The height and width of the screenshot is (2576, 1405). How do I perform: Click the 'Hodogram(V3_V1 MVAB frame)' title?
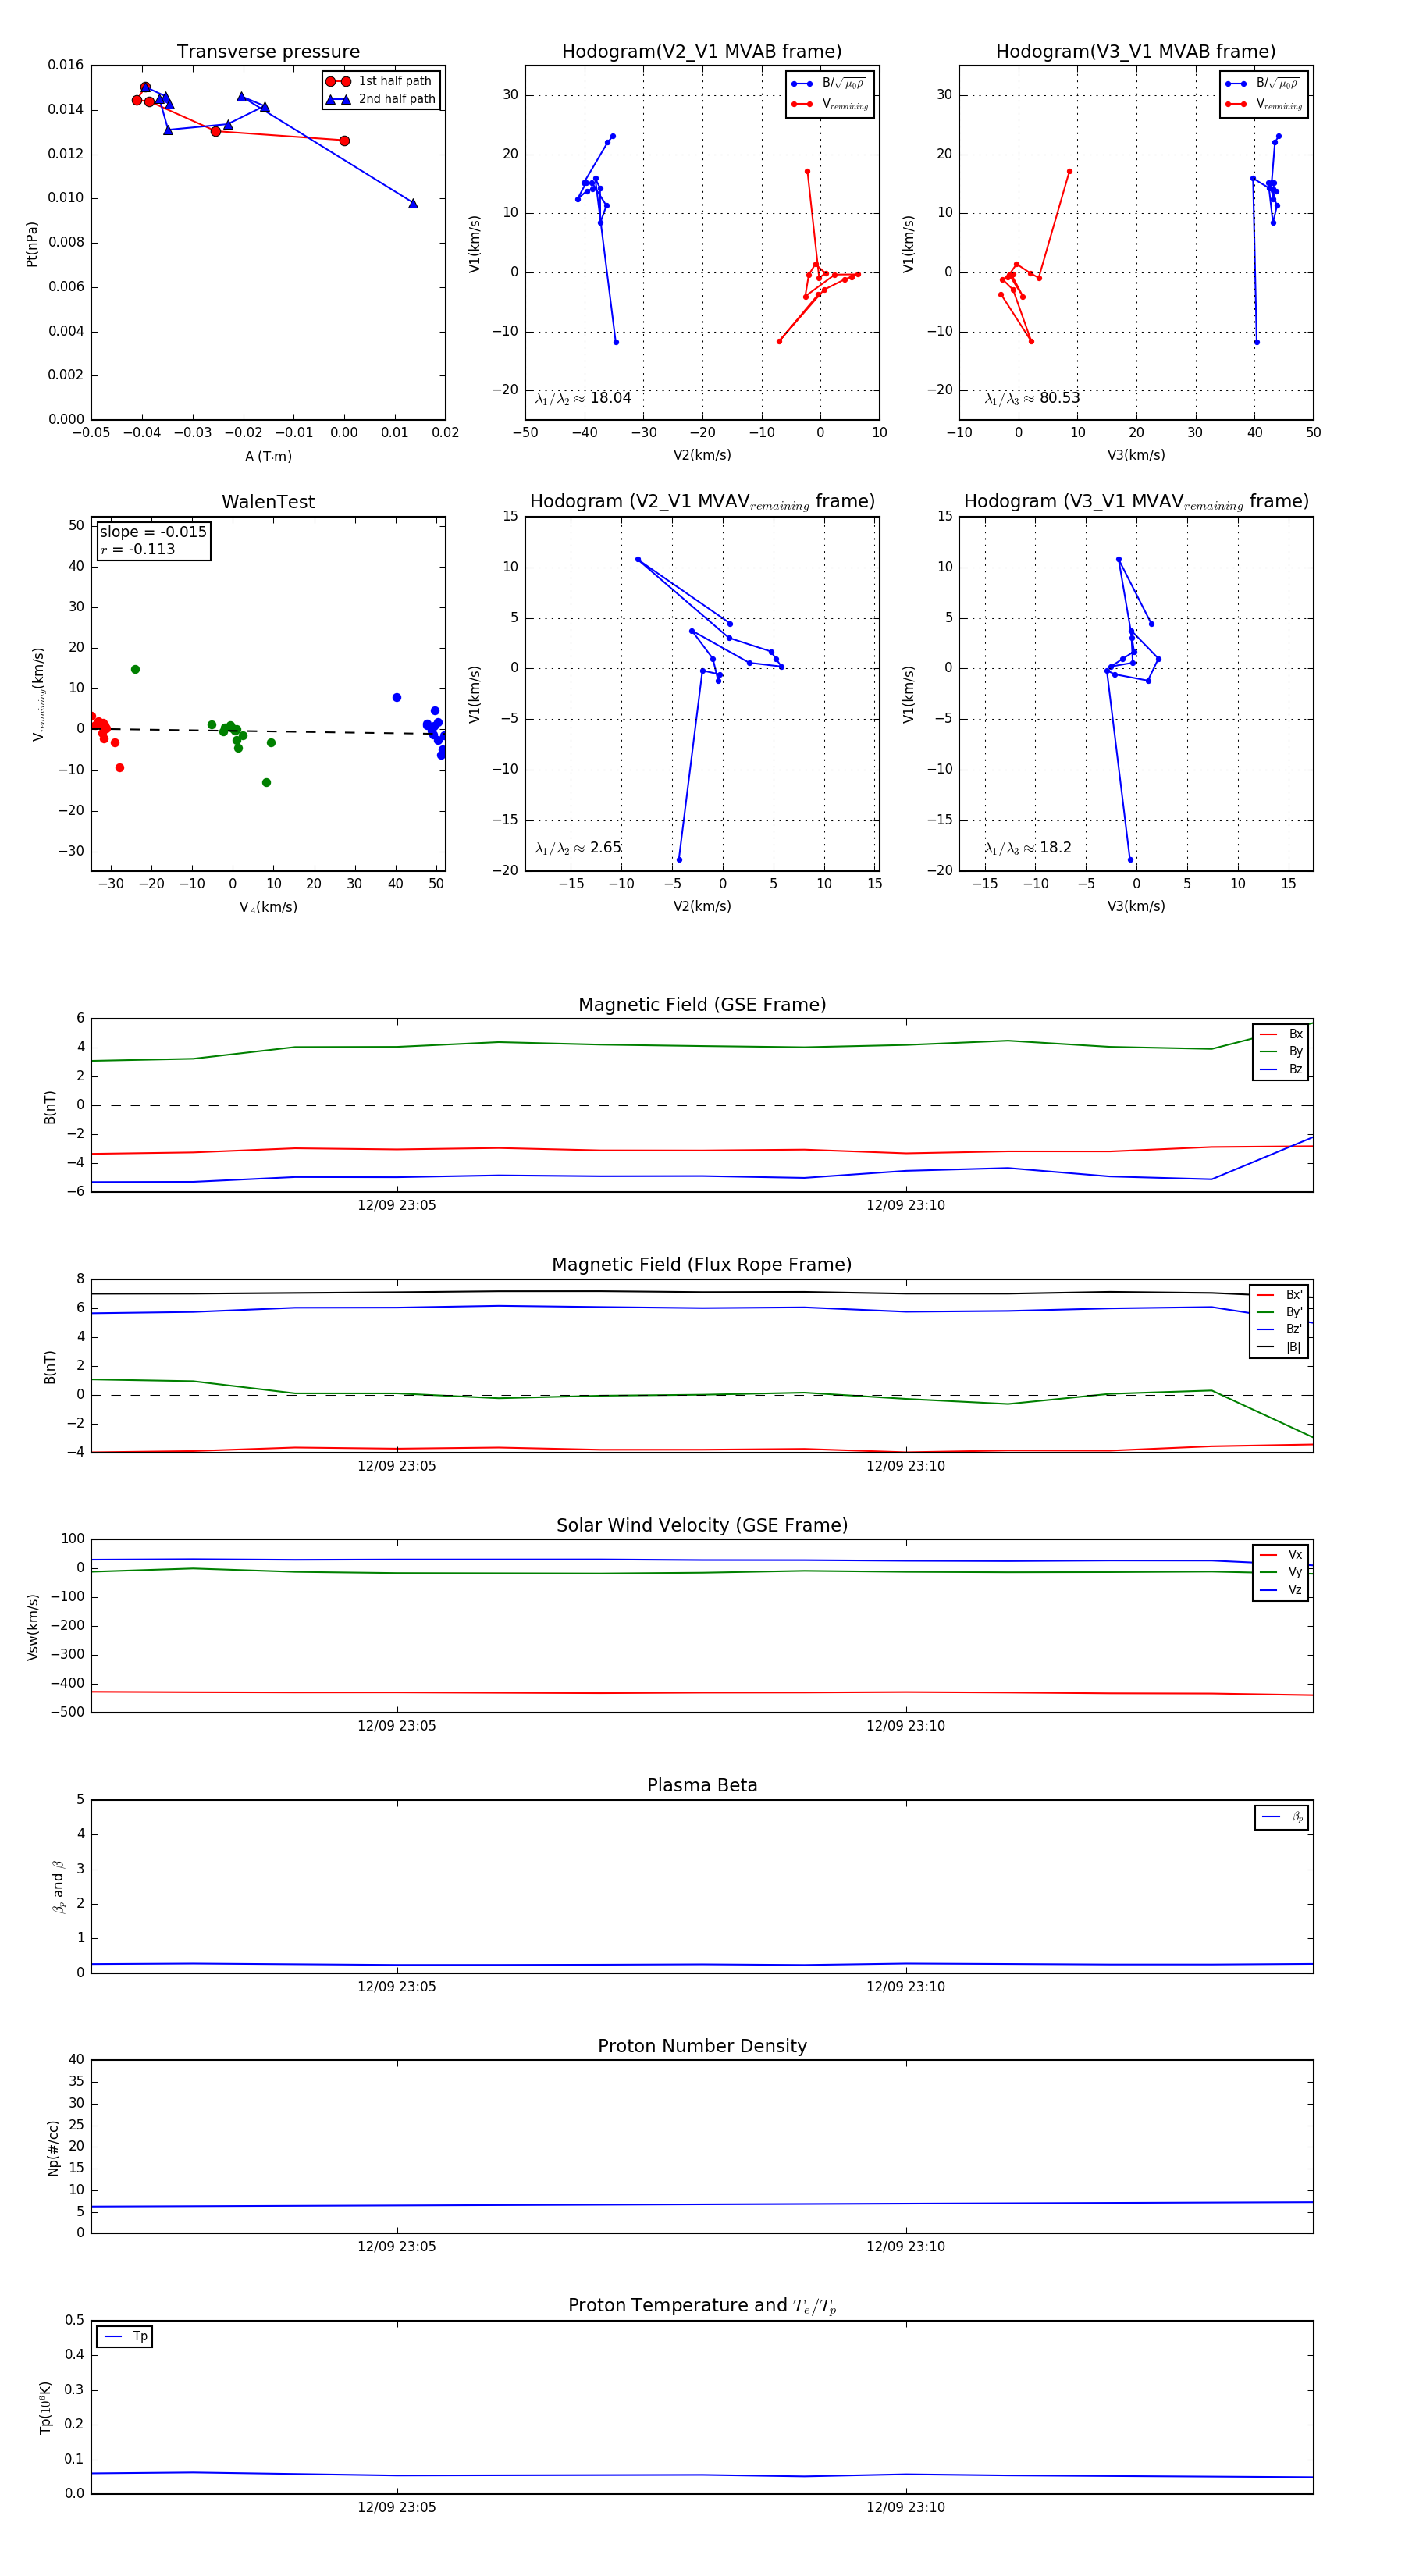point(1135,52)
